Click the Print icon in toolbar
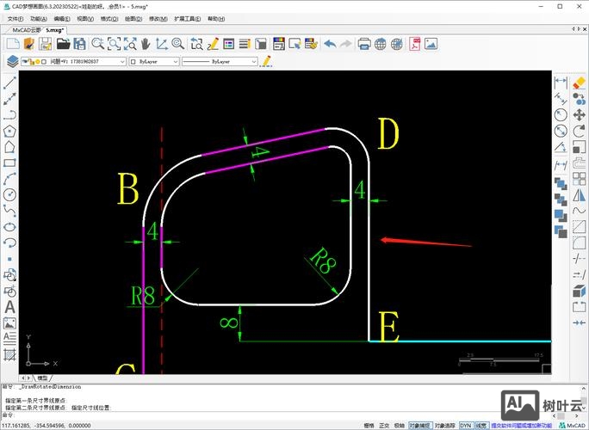This screenshot has height=430, width=589. 364,44
